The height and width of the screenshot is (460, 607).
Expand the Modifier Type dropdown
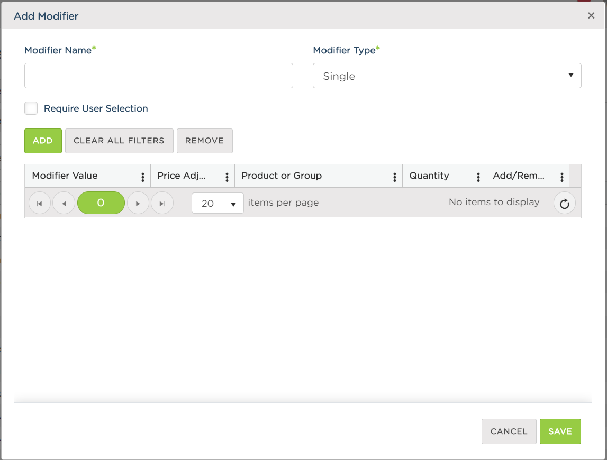coord(447,76)
